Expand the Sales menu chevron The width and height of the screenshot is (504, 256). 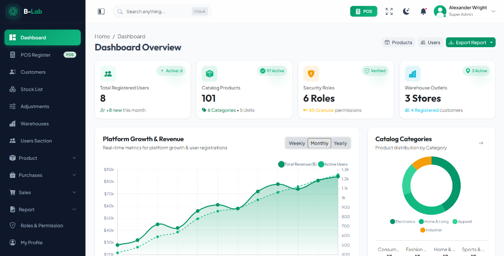pos(74,193)
